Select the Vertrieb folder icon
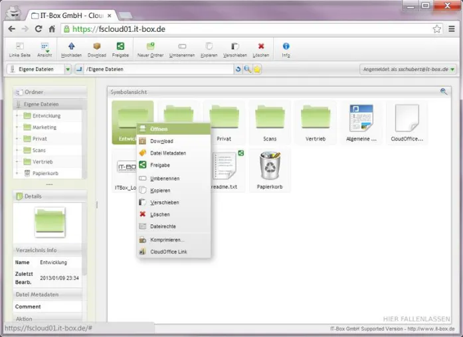This screenshot has height=337, width=463. pyautogui.click(x=316, y=122)
